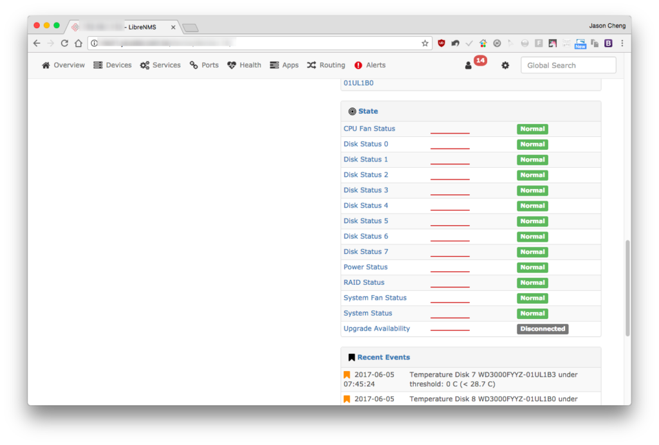Open the Devices menu

coord(113,65)
